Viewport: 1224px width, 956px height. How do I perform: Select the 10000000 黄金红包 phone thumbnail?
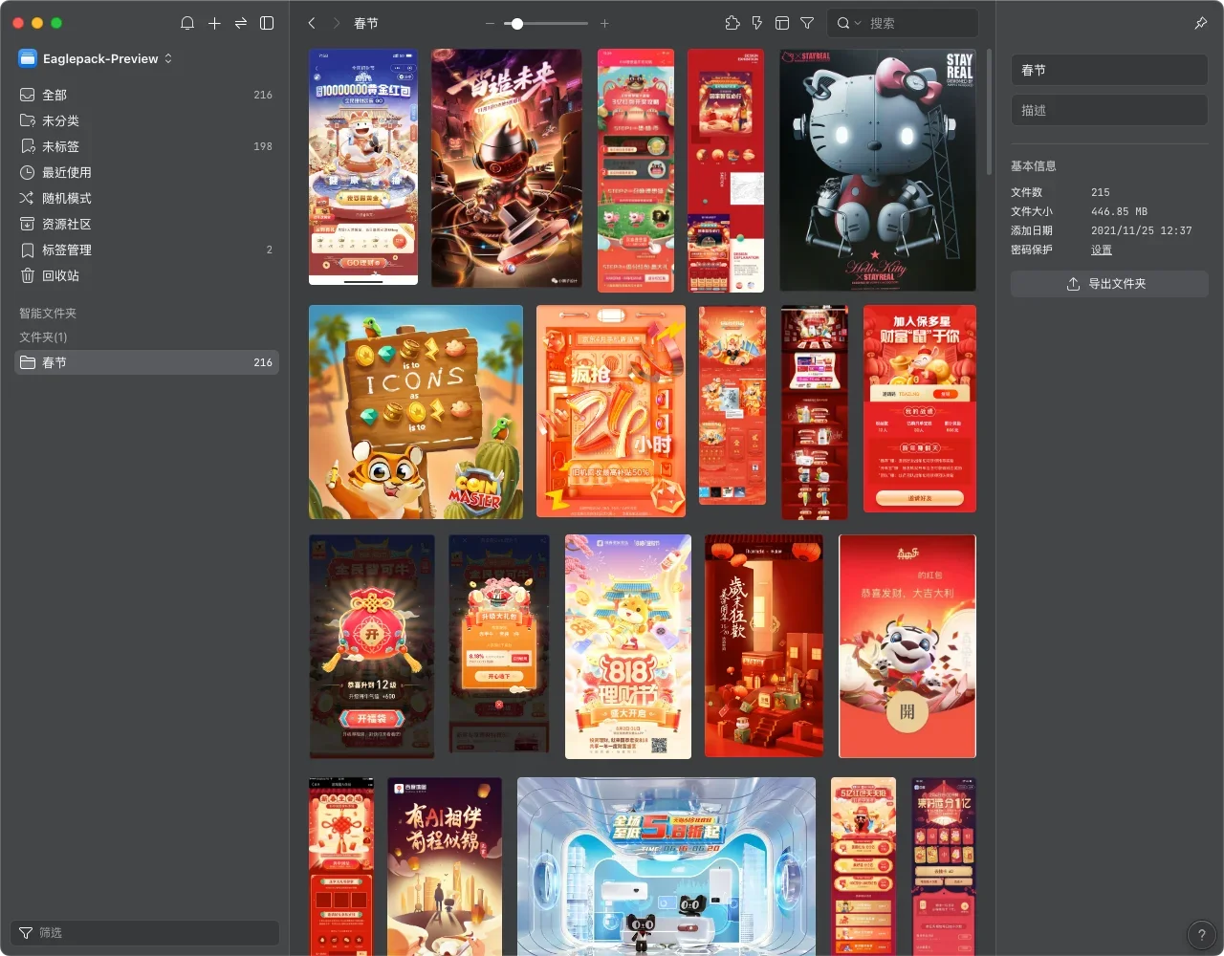tap(363, 167)
